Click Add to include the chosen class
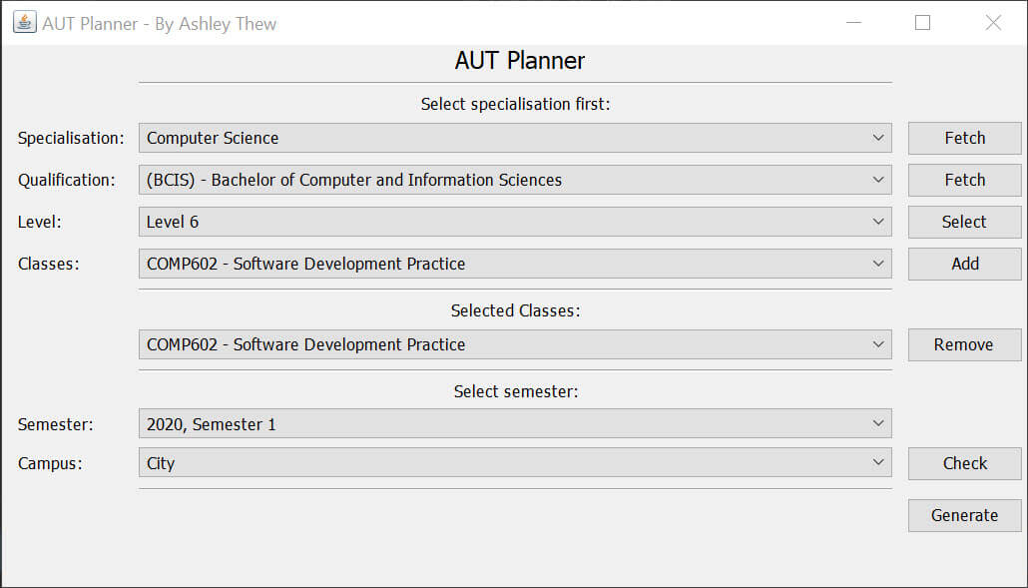Viewport: 1028px width, 588px height. [x=964, y=264]
